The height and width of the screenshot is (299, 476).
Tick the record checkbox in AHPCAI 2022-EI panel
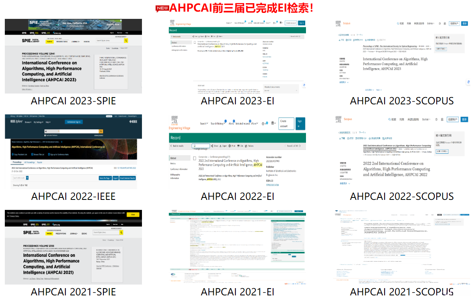pos(194,158)
